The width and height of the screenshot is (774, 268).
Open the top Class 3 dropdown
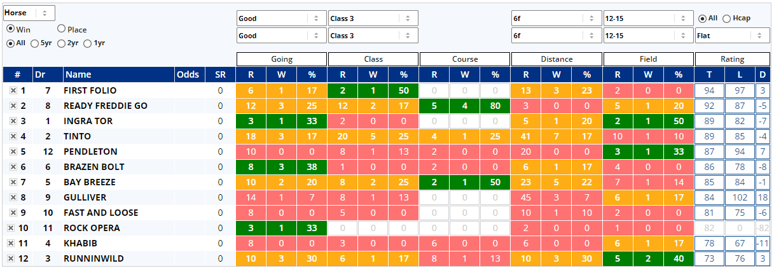373,18
